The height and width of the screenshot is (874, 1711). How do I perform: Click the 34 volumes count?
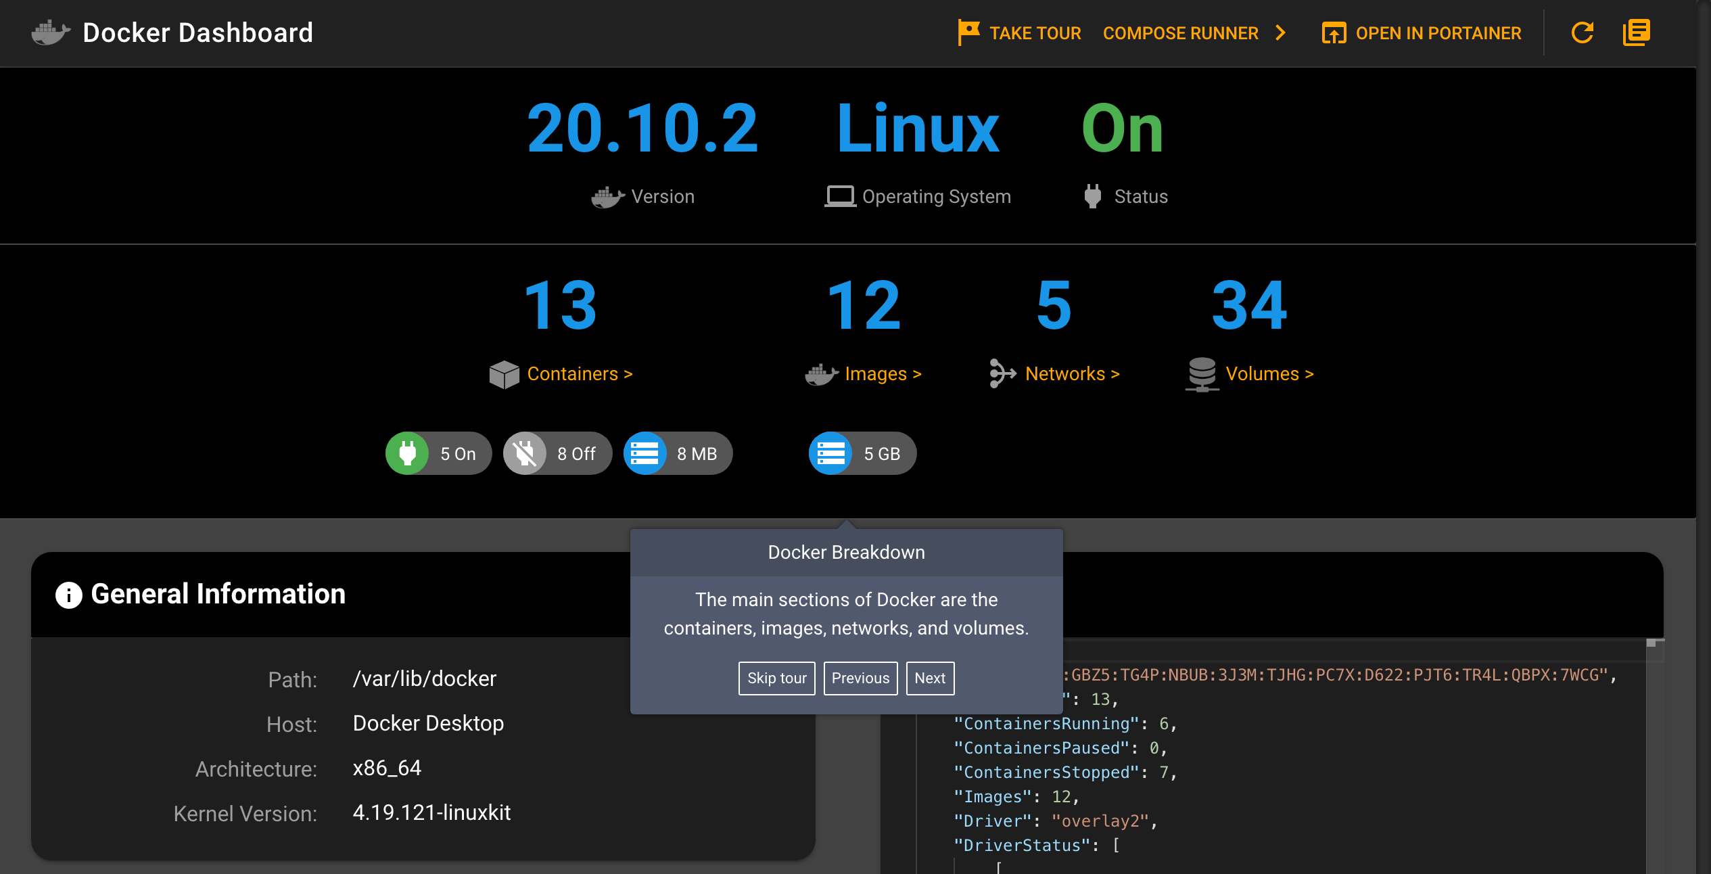1250,306
